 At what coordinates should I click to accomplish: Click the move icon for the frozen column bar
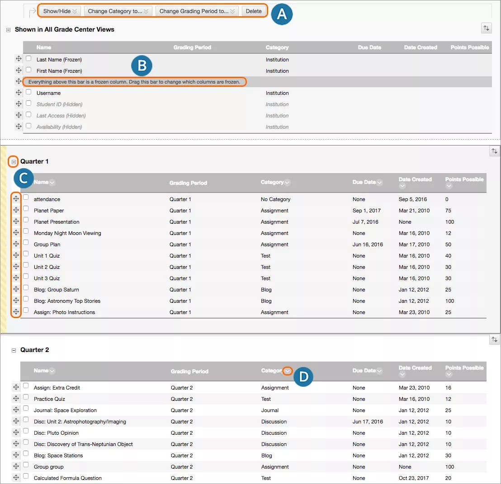coord(18,82)
